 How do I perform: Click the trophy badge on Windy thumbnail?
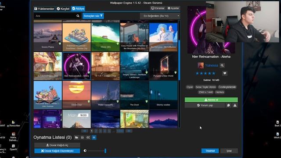tap(118, 44)
